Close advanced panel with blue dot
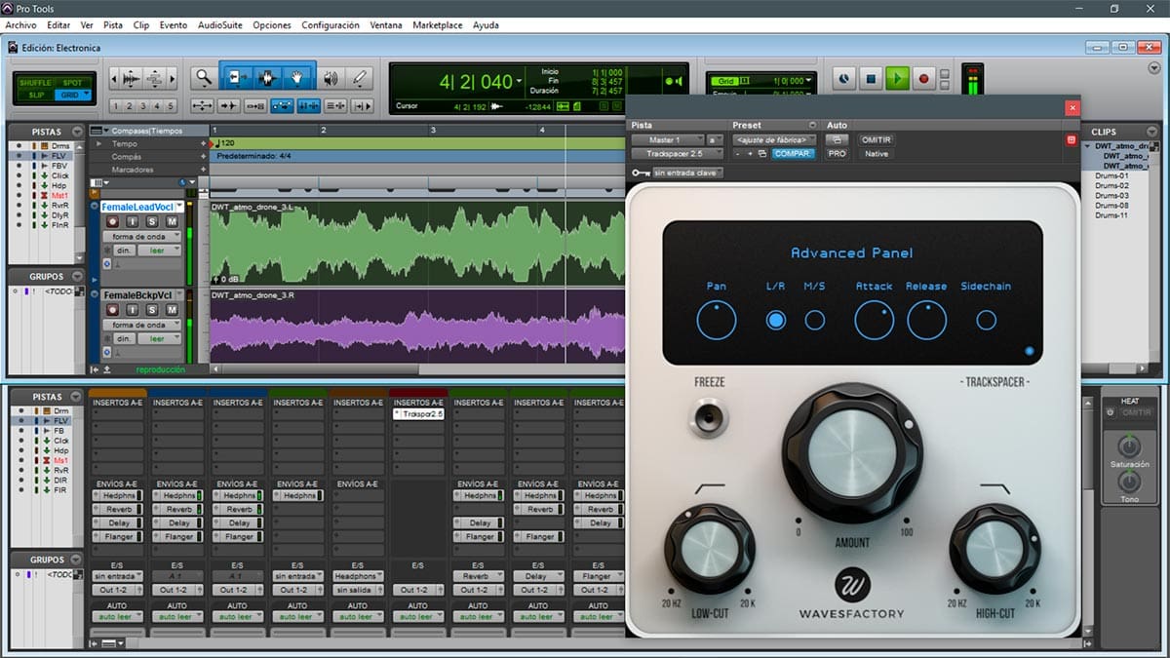The image size is (1170, 658). click(1029, 351)
